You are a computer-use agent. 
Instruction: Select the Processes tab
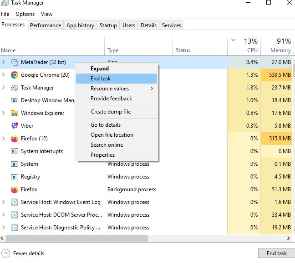click(13, 25)
